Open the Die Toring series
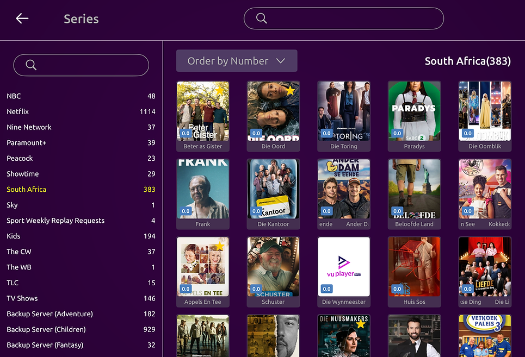Screen dimensions: 525x357 344,116
